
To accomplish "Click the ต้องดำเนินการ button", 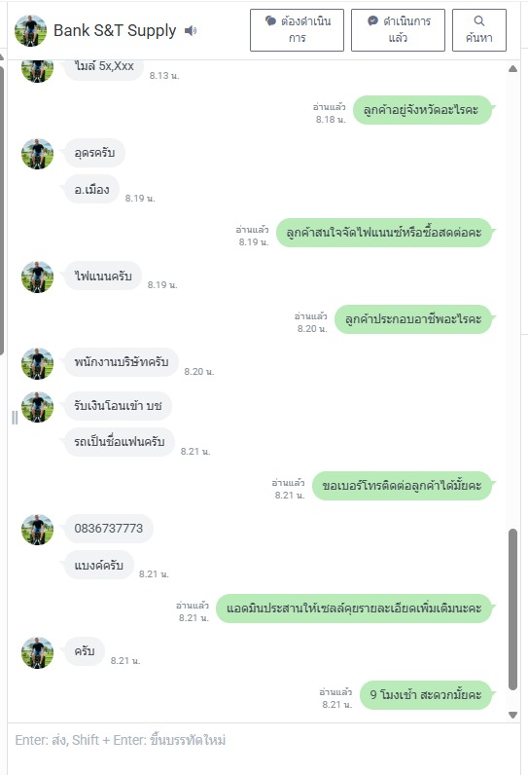I will (297, 30).
